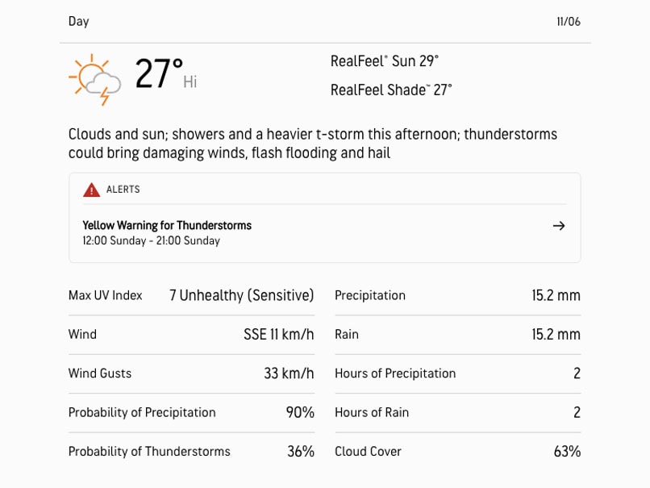Click the RealFeel Shade 27° value
The width and height of the screenshot is (650, 488).
(391, 90)
